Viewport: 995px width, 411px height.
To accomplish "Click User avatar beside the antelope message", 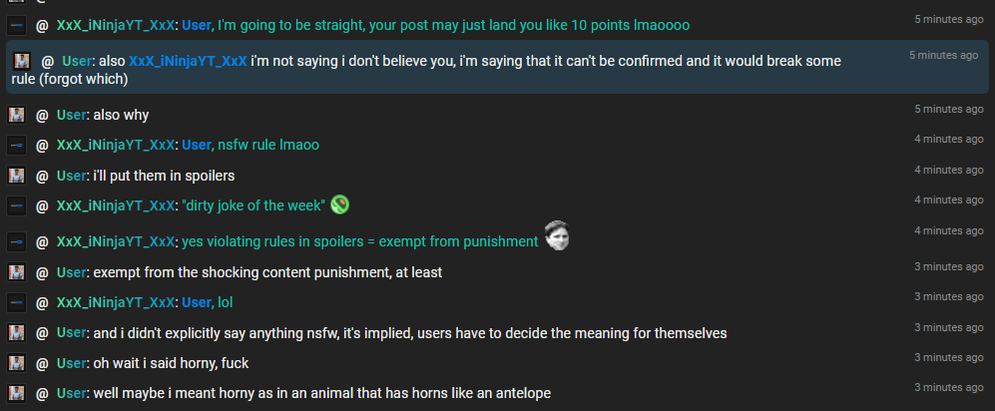I will (x=17, y=393).
